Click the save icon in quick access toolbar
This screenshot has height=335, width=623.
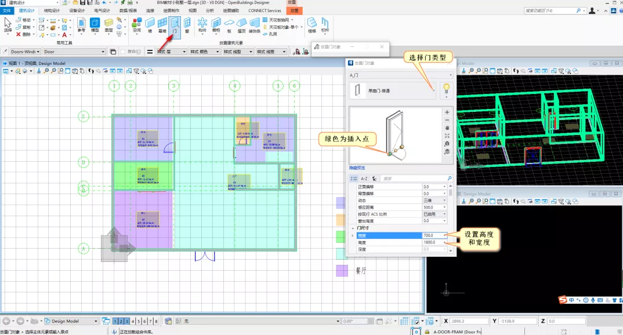(x=82, y=2)
